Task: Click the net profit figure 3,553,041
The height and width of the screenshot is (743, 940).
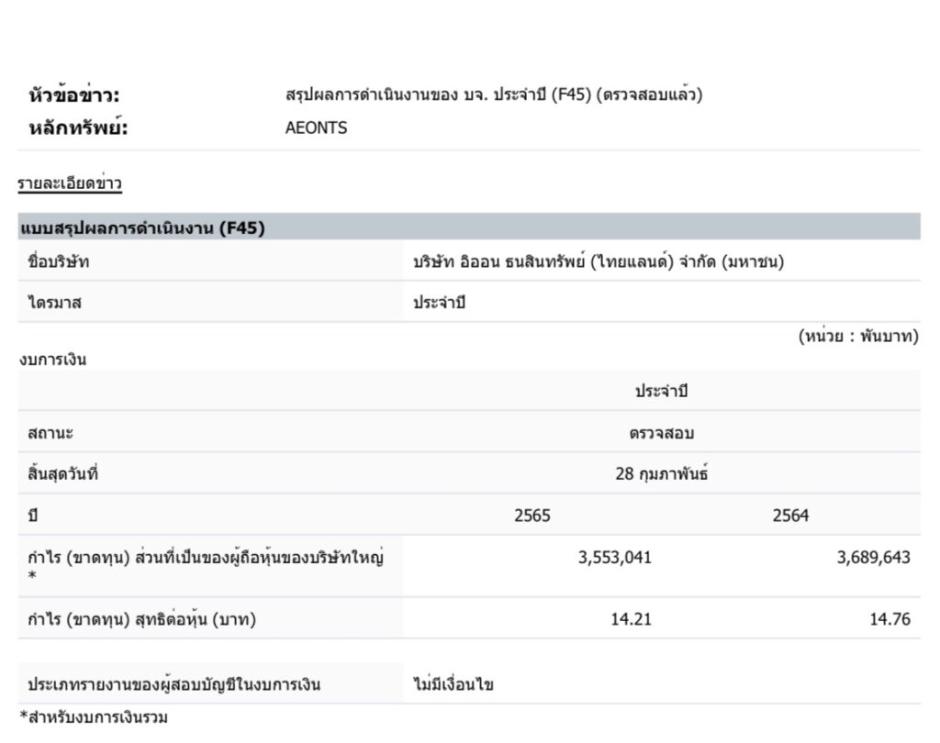Action: pyautogui.click(x=615, y=557)
